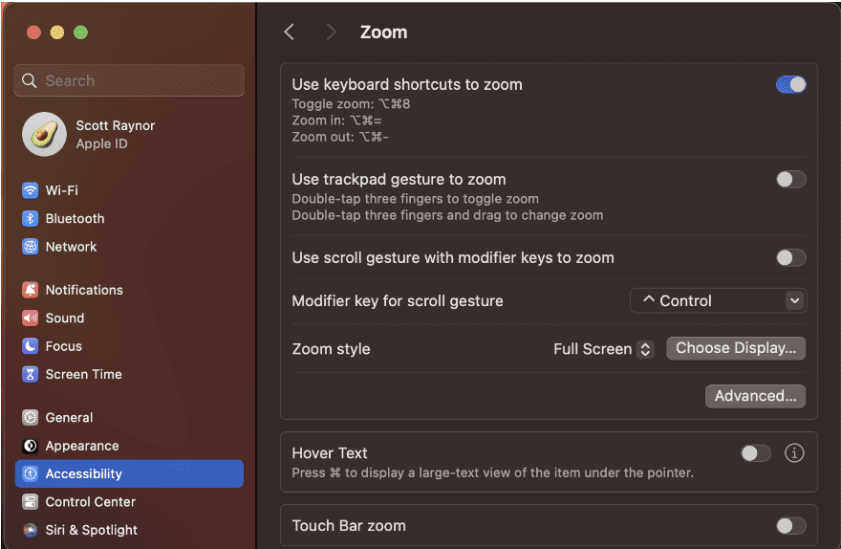Open Notifications bell icon
The height and width of the screenshot is (549, 841).
[31, 290]
